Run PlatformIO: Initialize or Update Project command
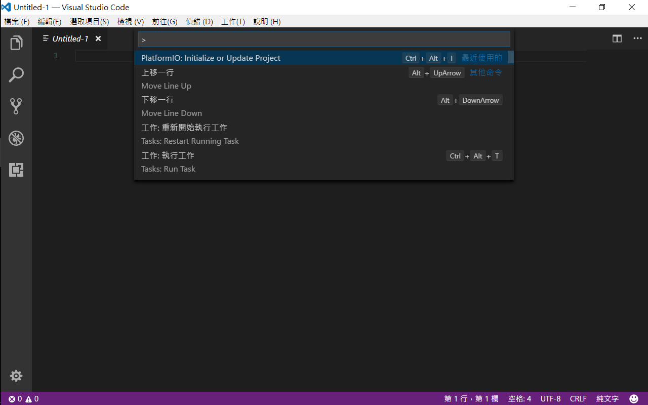Image resolution: width=648 pixels, height=405 pixels. coord(211,58)
